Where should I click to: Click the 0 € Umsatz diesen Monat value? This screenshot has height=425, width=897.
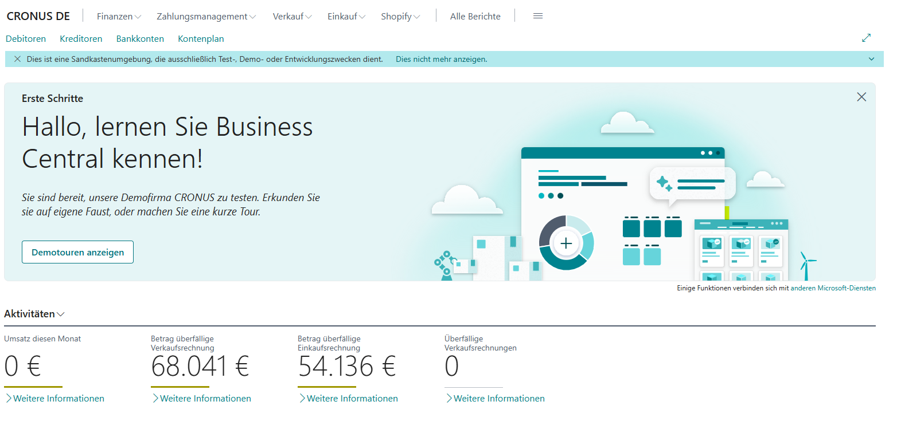pos(23,366)
